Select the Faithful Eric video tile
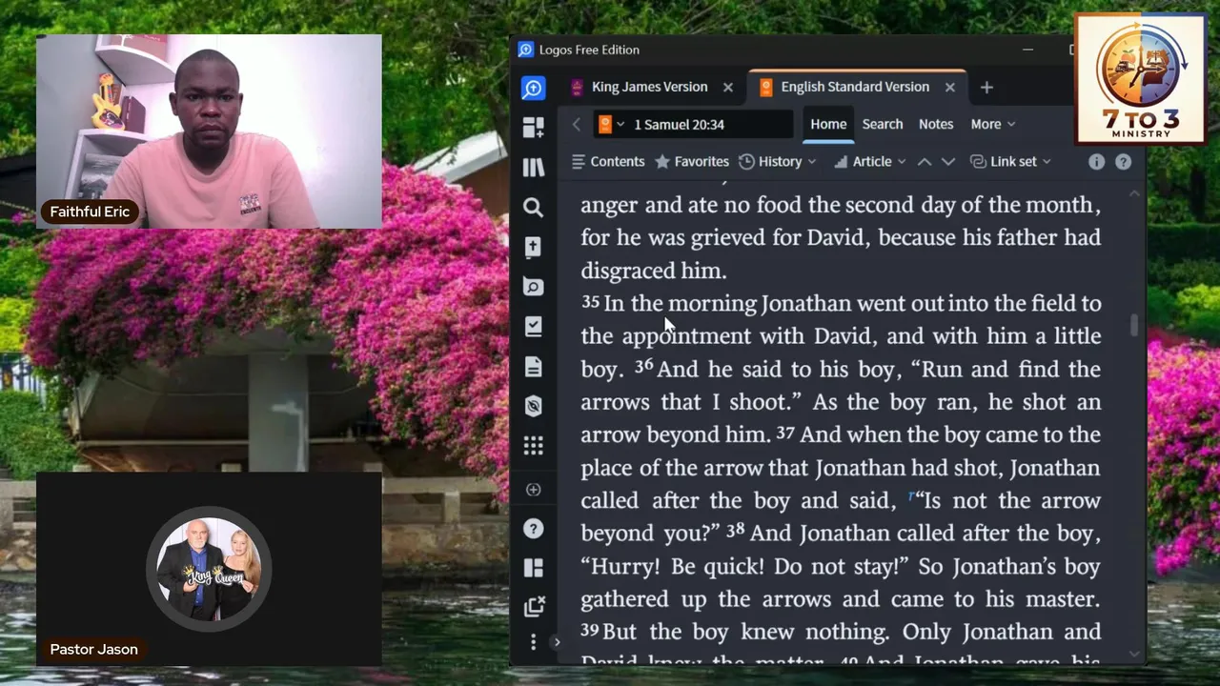This screenshot has width=1220, height=686. (x=209, y=131)
